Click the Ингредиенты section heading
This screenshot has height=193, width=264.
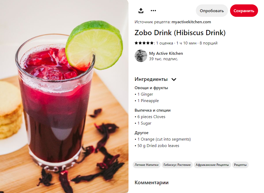(151, 79)
